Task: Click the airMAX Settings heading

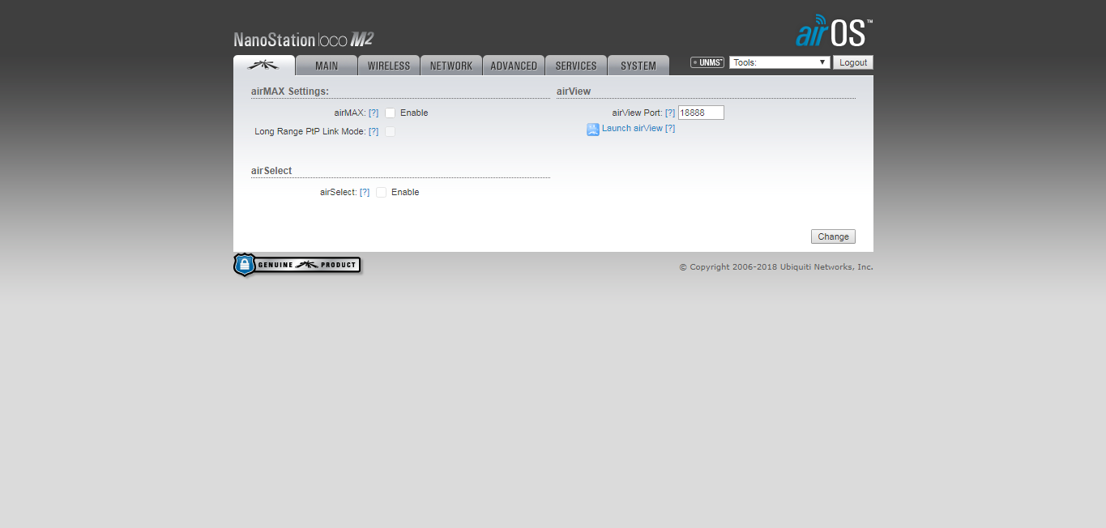Action: coord(290,92)
